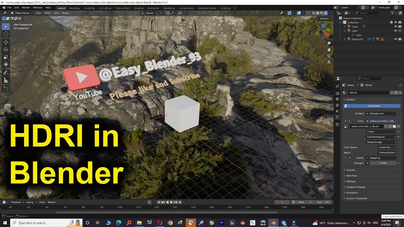
Task: Open the Tool properties tab
Action: [x=337, y=86]
